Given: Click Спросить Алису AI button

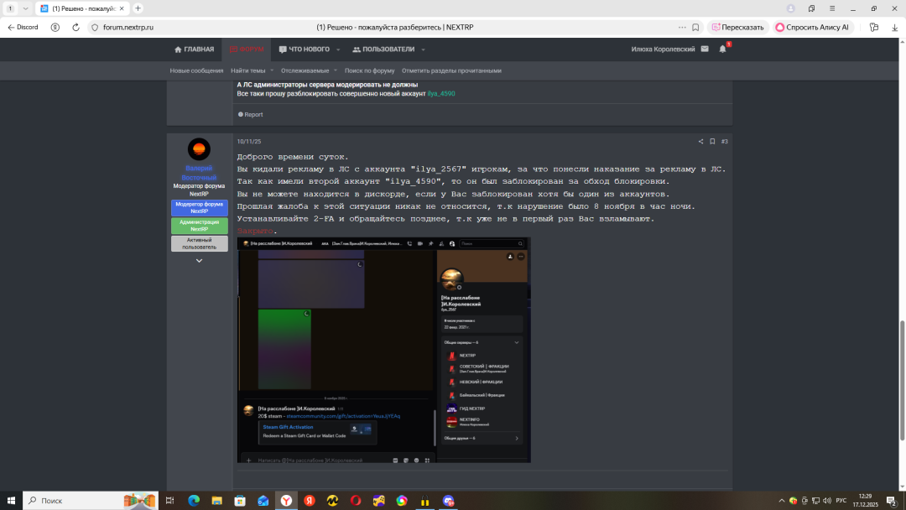Looking at the screenshot, I should coord(812,27).
